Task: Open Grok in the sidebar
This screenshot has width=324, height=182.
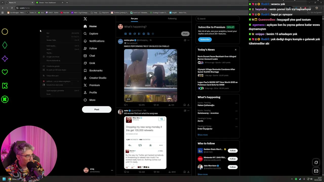Action: click(89, 63)
